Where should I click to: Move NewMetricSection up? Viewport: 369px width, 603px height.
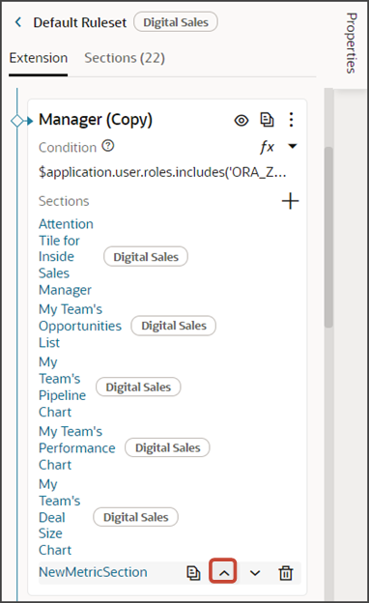[223, 571]
